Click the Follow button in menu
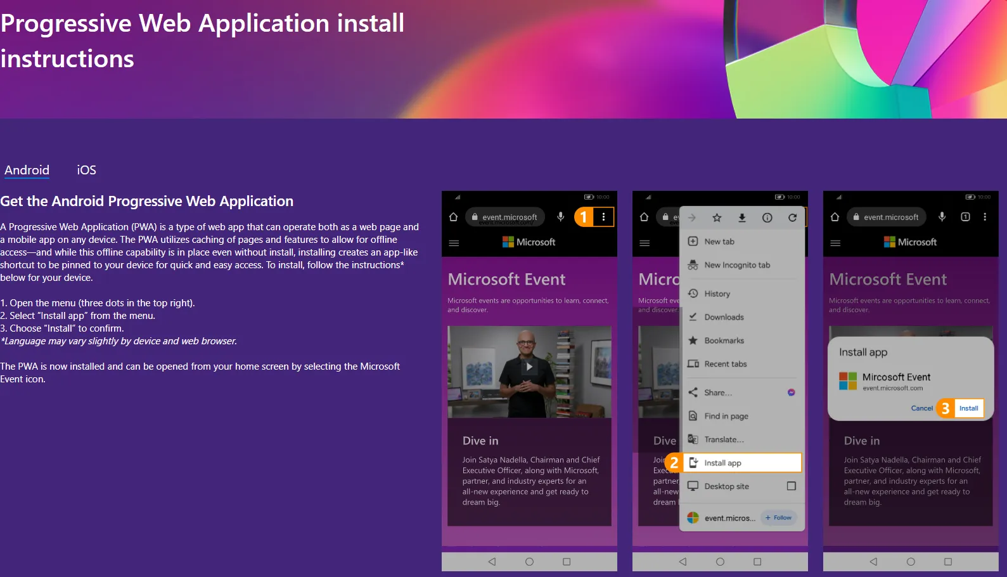 (778, 518)
